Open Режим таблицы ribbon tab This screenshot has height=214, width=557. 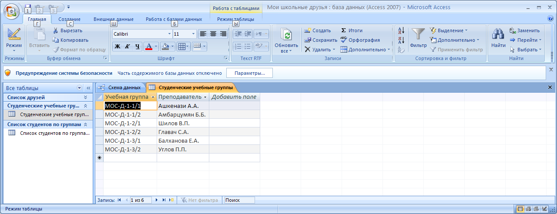tap(236, 19)
